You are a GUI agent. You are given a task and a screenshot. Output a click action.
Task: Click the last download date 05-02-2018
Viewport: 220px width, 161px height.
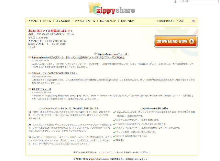point(59,44)
